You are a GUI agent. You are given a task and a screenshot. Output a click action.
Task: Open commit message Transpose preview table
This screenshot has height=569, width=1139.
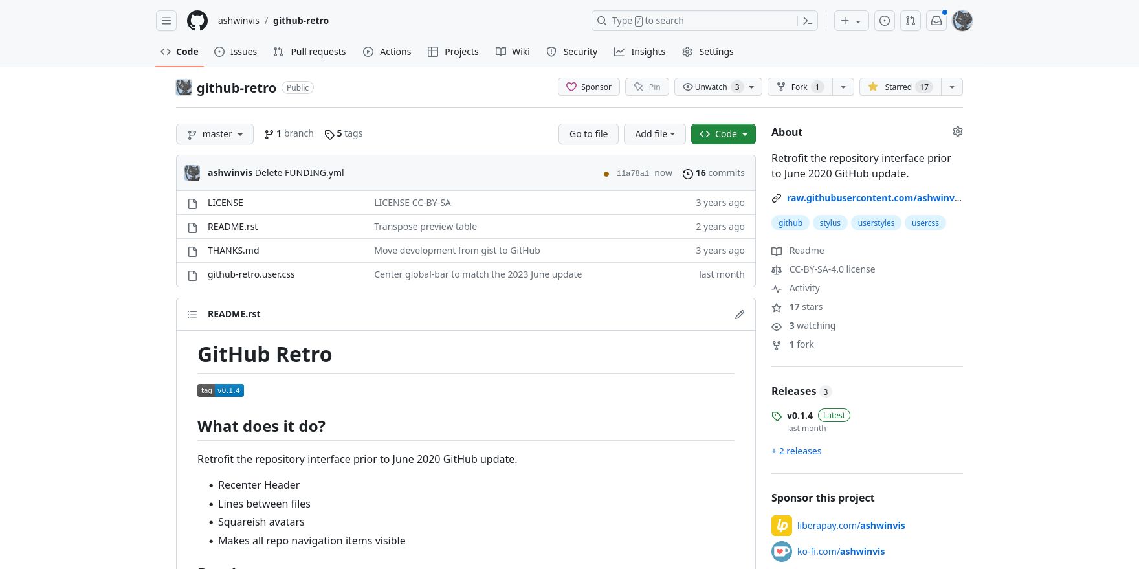click(425, 227)
